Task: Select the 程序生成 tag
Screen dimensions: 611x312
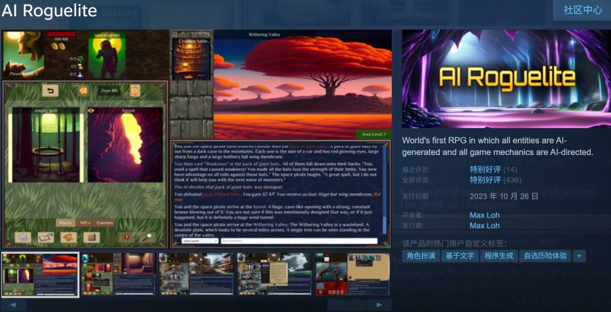Action: 499,256
